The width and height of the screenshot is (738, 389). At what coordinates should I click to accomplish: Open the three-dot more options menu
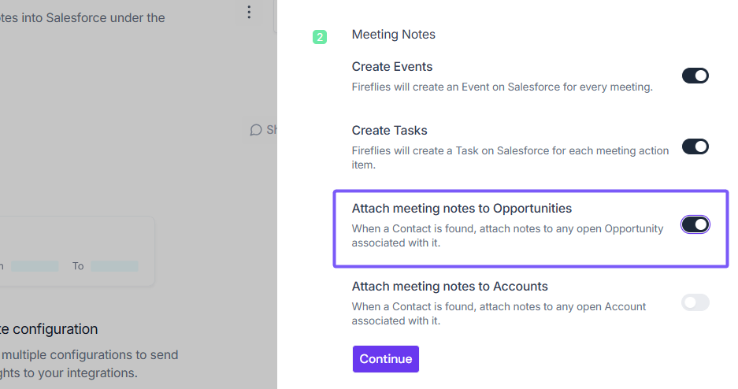coord(249,12)
